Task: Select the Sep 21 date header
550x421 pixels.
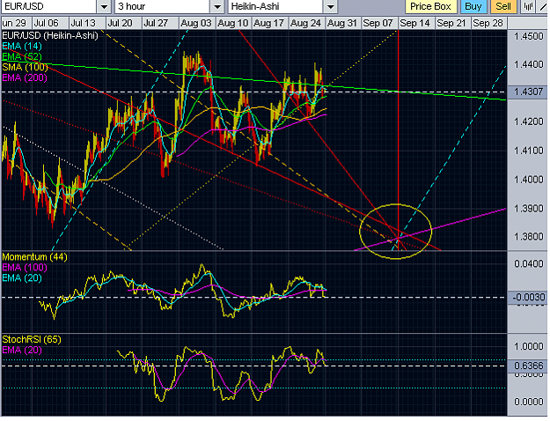Action: [x=451, y=23]
